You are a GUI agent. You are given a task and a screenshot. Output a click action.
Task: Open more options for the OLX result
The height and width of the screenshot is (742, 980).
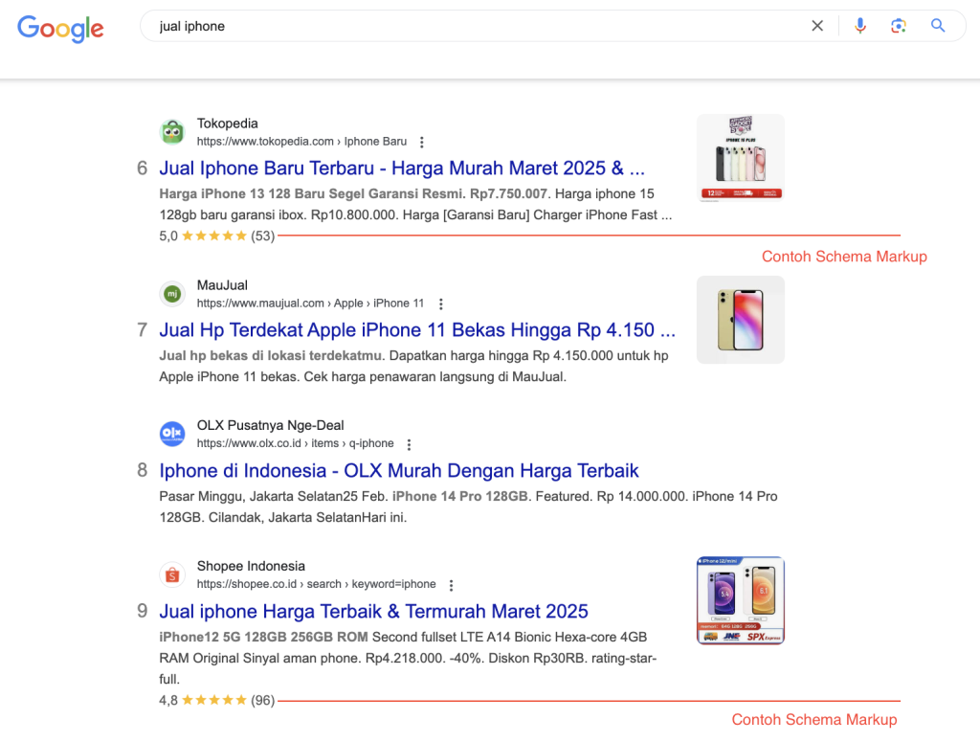pyautogui.click(x=409, y=444)
